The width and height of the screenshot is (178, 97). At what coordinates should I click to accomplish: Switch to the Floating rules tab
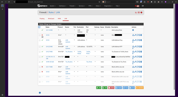pos(42,19)
